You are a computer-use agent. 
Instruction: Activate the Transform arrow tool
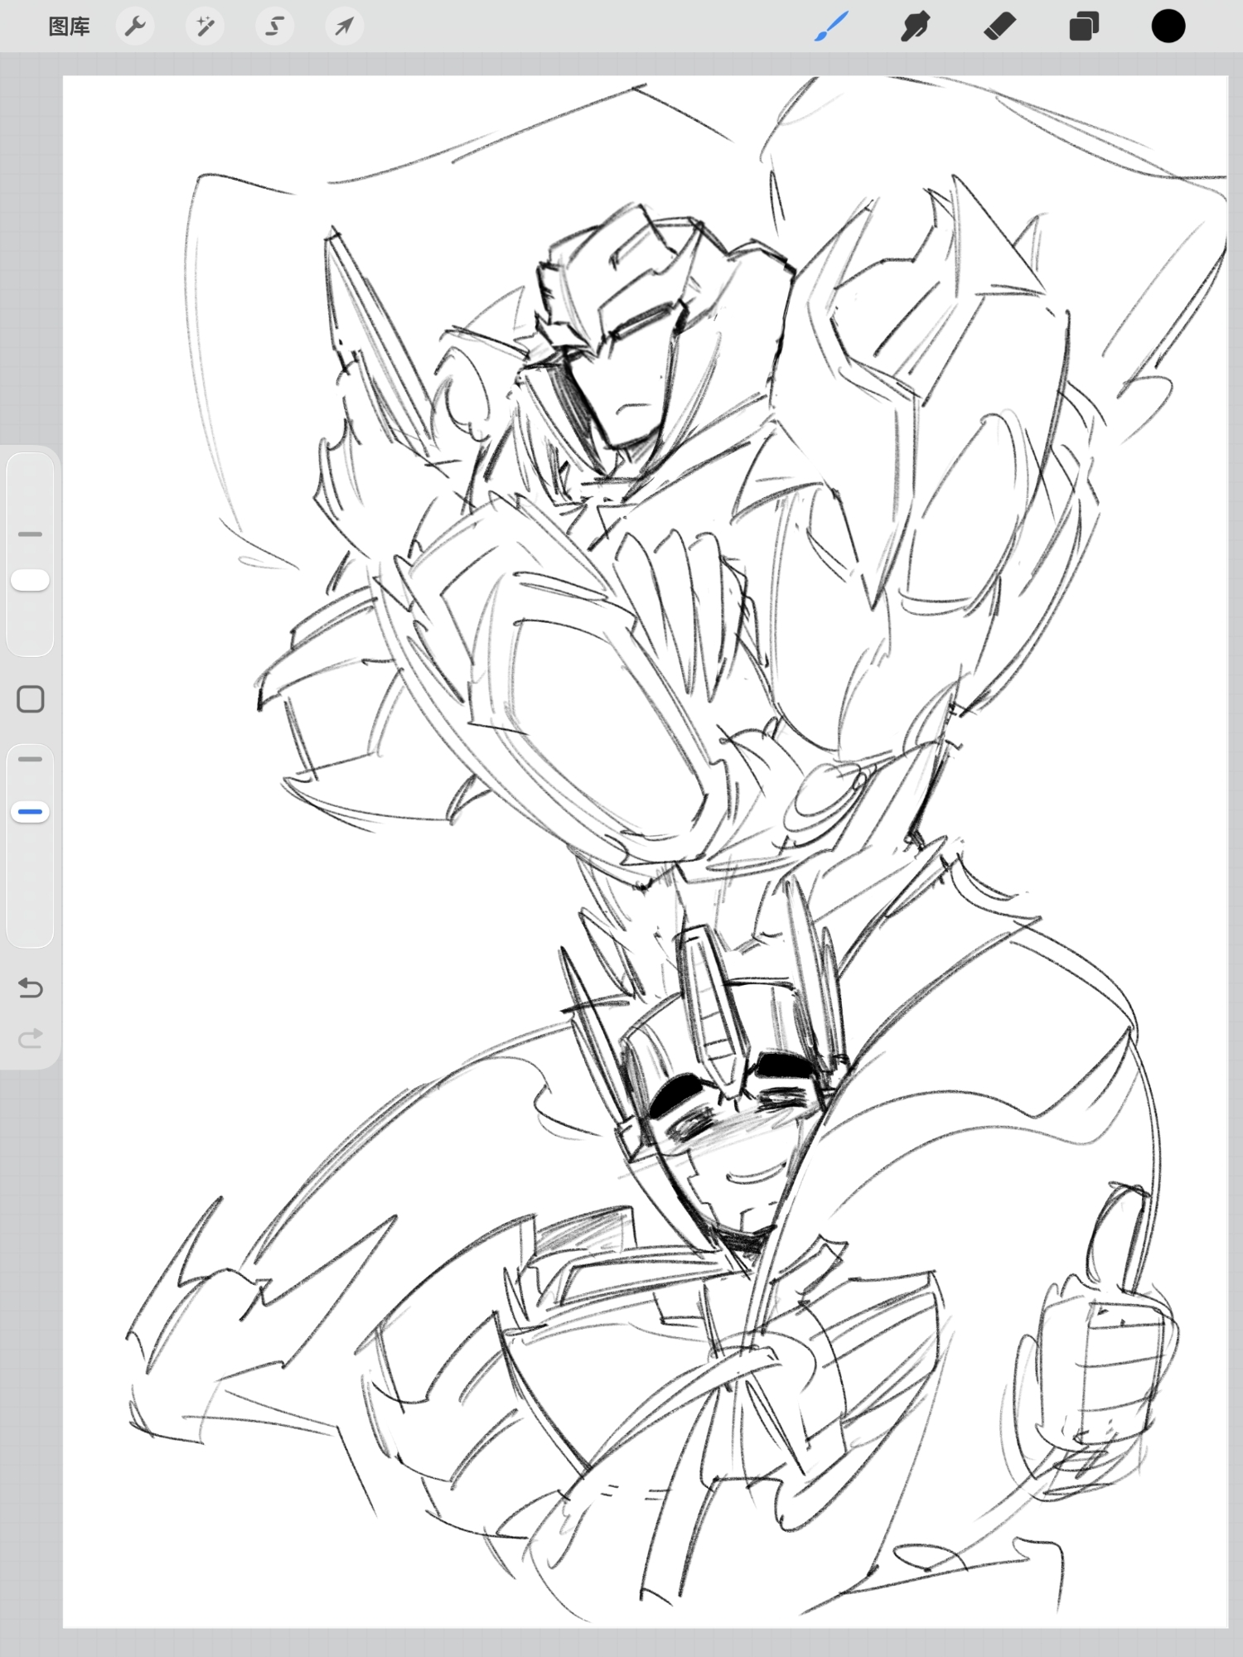(344, 27)
